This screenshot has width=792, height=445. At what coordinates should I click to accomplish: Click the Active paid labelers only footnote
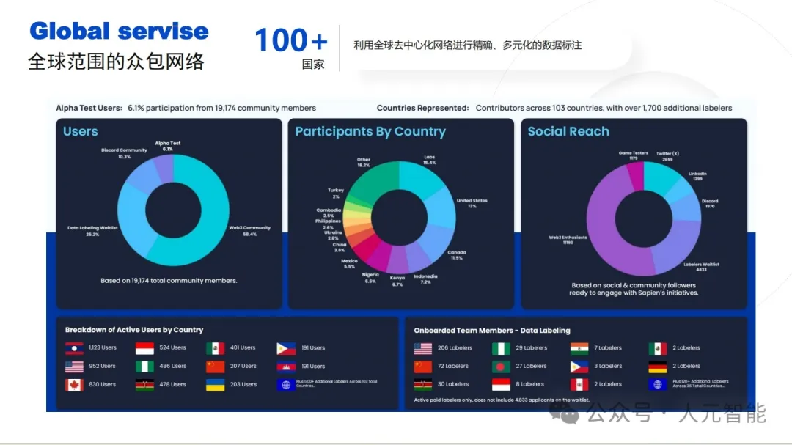tap(502, 400)
